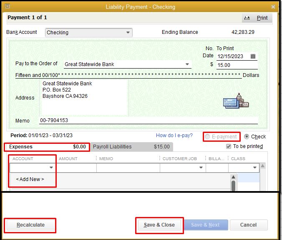
Task: Click the Billable cell in expense row
Action: [x=217, y=168]
